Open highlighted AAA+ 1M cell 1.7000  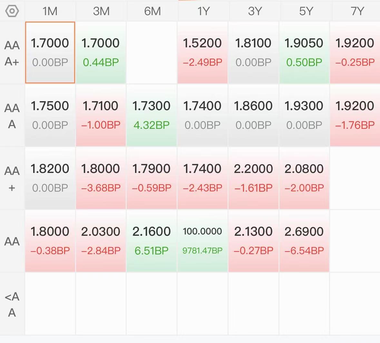(50, 52)
